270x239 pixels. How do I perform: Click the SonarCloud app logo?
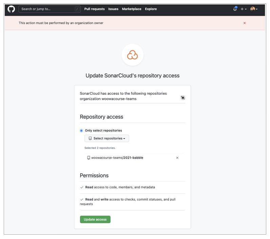click(x=132, y=55)
